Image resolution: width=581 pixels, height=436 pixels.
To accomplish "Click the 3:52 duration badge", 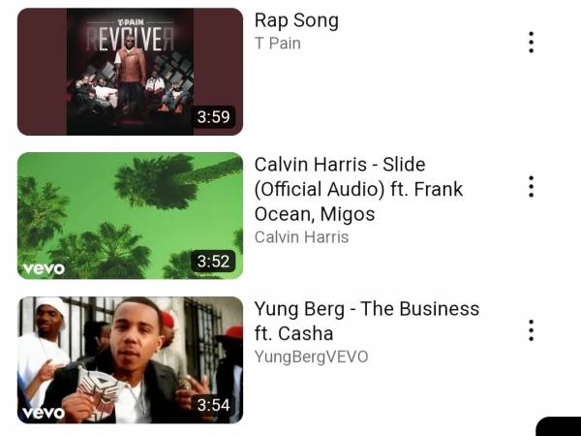I will pyautogui.click(x=213, y=262).
